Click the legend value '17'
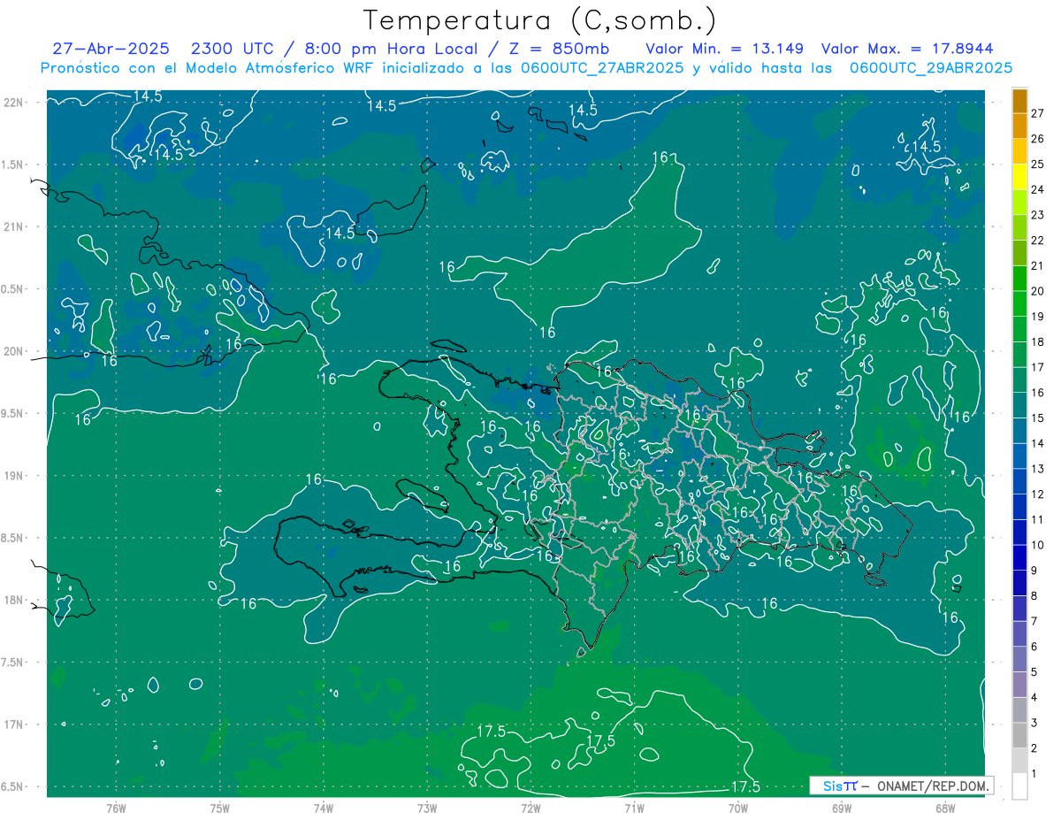 tap(1037, 367)
